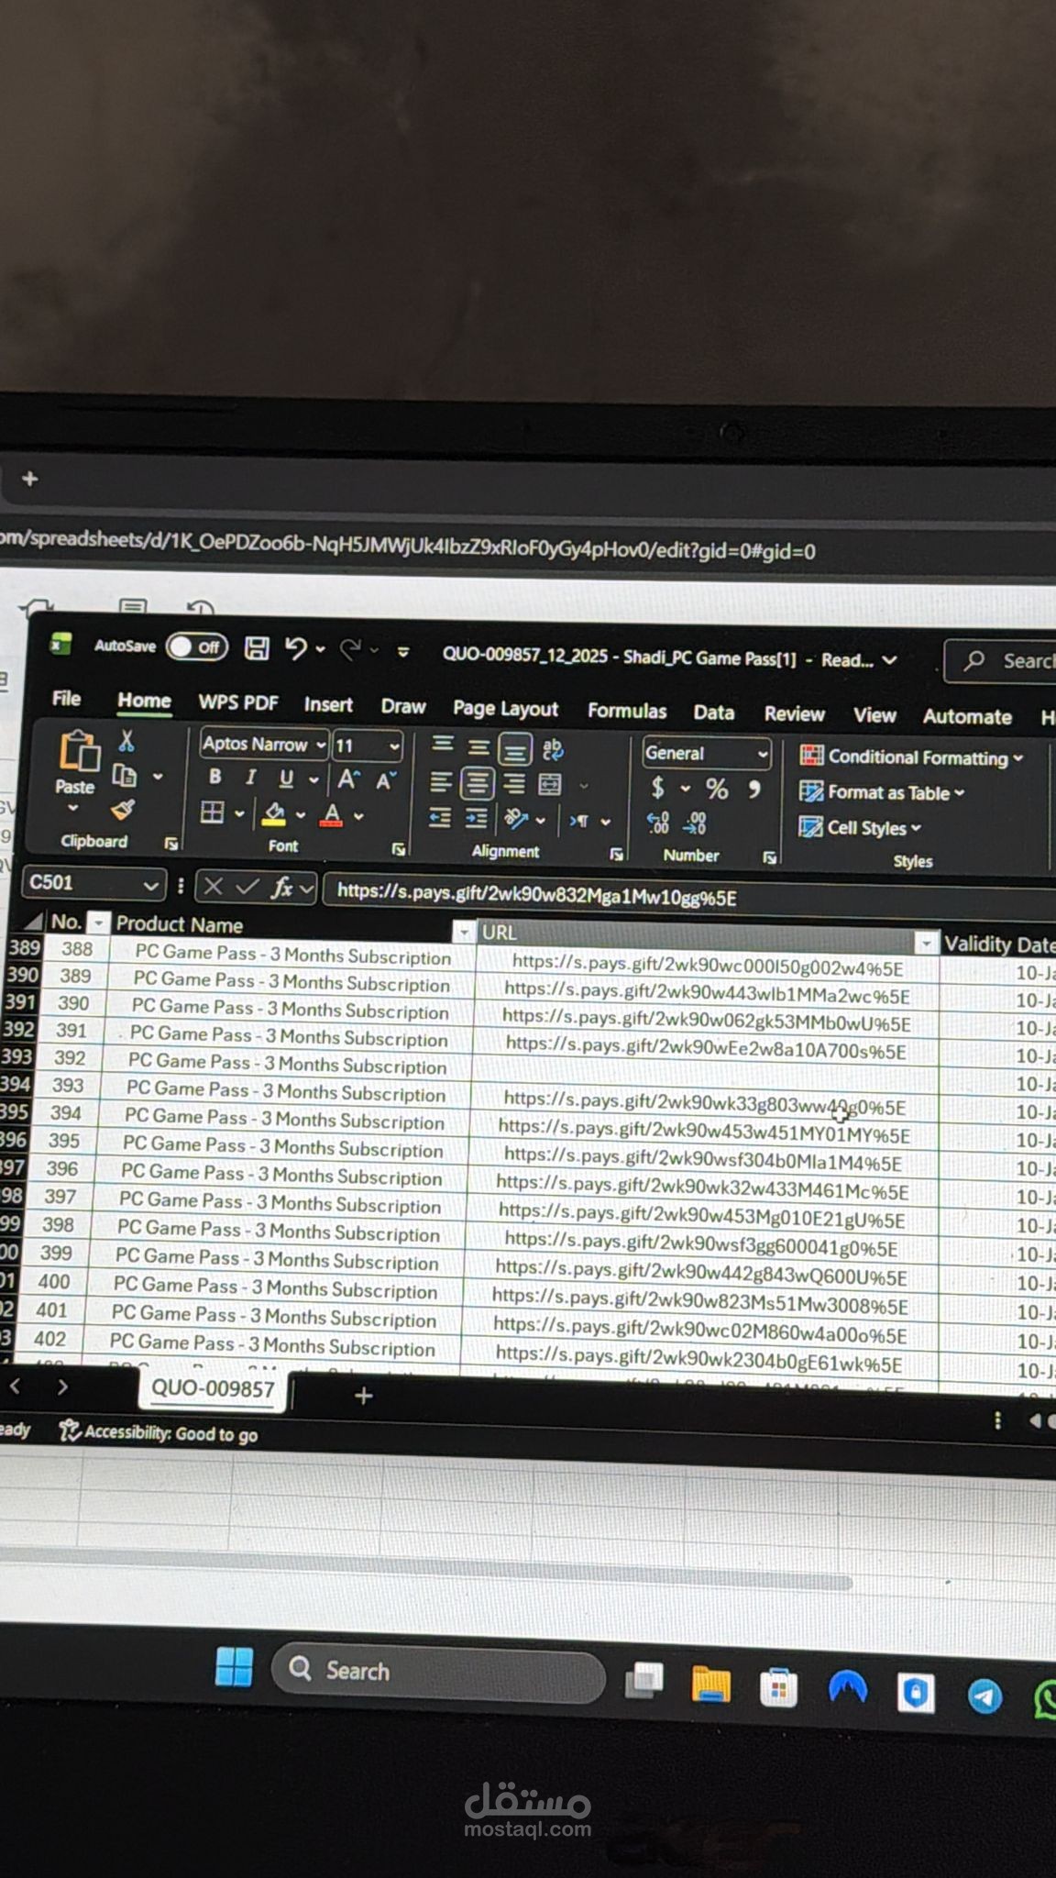
Task: Toggle the Center alignment button
Action: tap(477, 783)
